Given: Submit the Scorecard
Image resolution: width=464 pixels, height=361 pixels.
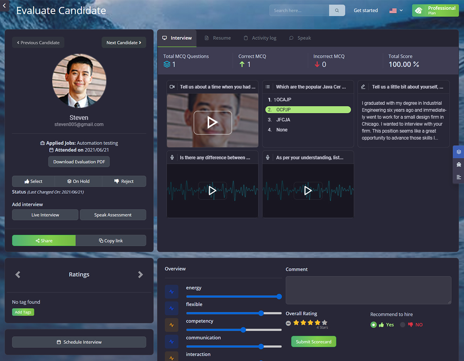Looking at the screenshot, I should point(314,342).
